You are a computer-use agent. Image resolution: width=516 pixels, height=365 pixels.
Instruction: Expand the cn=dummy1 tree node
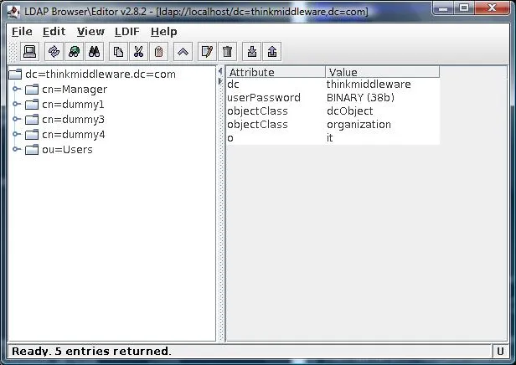click(x=16, y=104)
